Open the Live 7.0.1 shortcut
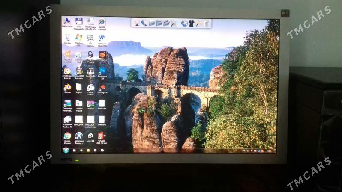This screenshot has height=192, width=342. pyautogui.click(x=90, y=136)
